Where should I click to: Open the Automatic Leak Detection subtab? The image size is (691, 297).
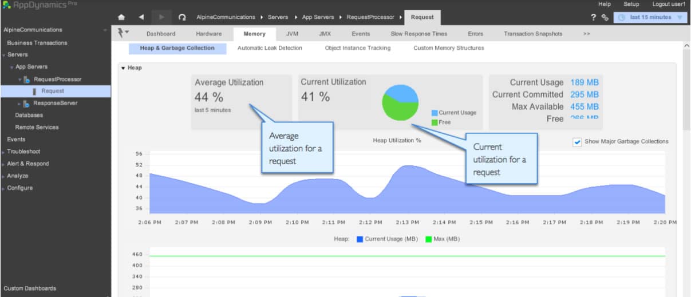(270, 48)
